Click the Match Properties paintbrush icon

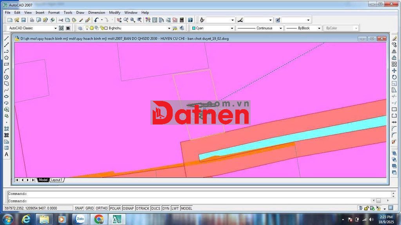coord(81,20)
